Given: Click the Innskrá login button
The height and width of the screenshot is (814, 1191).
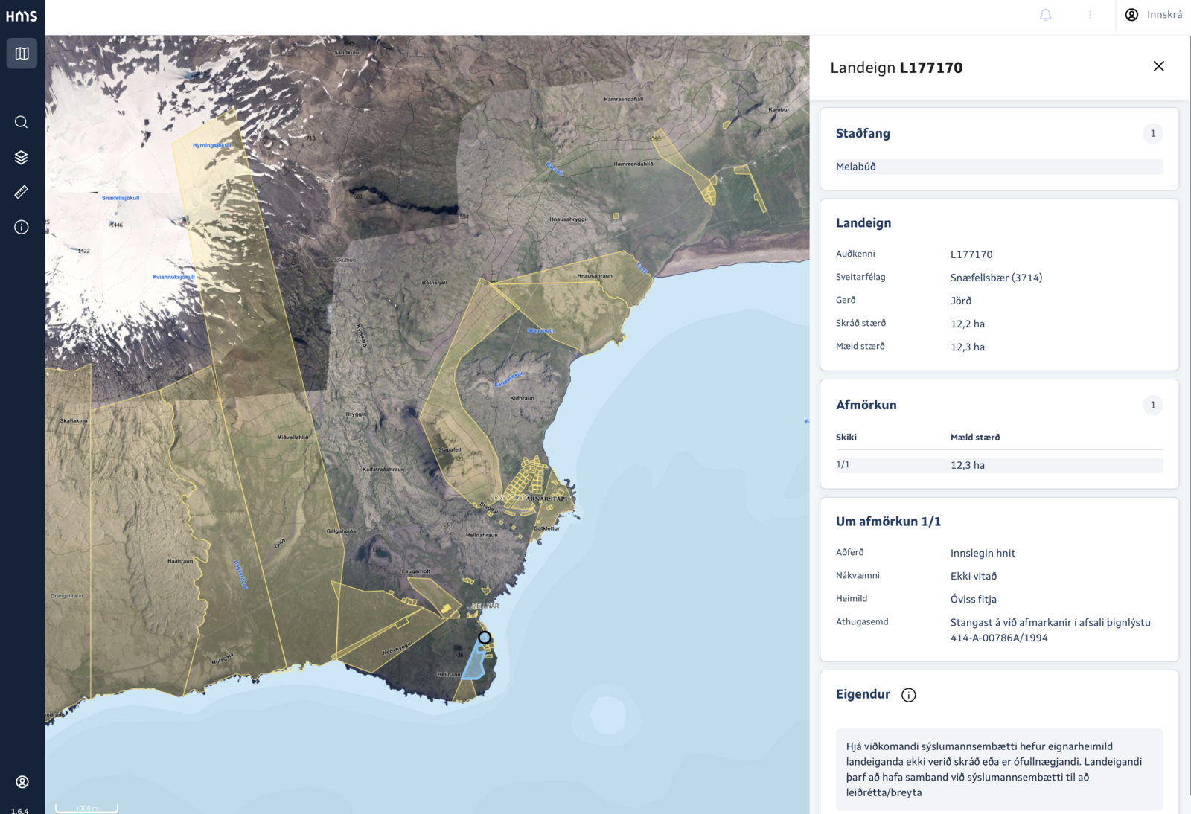Looking at the screenshot, I should coord(1154,15).
